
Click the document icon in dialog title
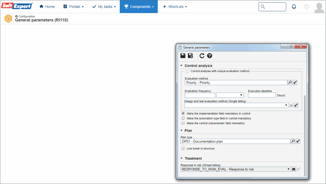pos(180,48)
